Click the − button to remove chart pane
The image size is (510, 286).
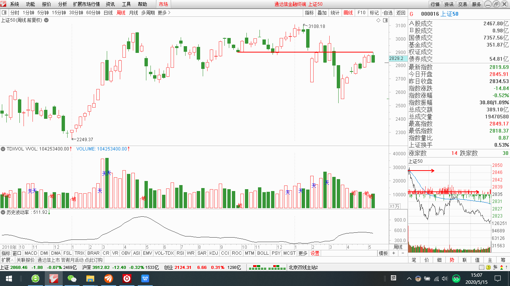click(x=403, y=253)
